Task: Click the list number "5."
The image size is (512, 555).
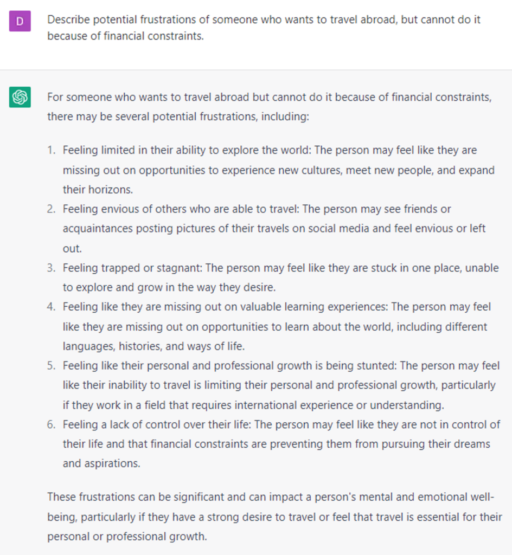Action: pos(51,365)
